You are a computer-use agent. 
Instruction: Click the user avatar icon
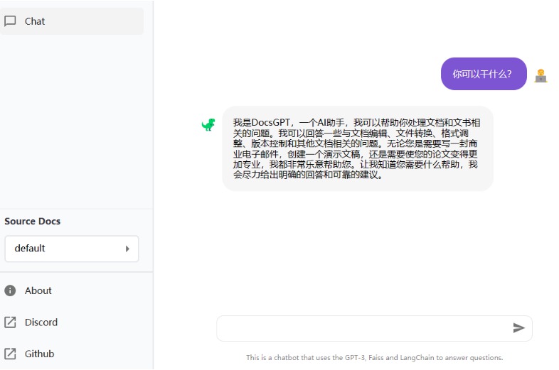click(x=541, y=75)
